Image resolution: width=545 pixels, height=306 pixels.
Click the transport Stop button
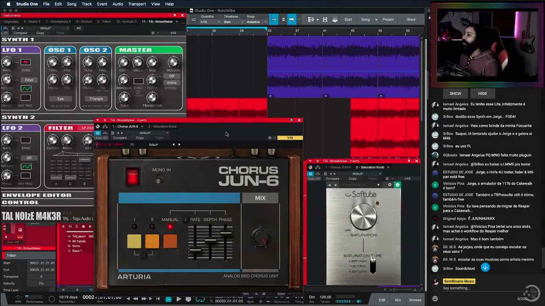pyautogui.click(x=168, y=299)
